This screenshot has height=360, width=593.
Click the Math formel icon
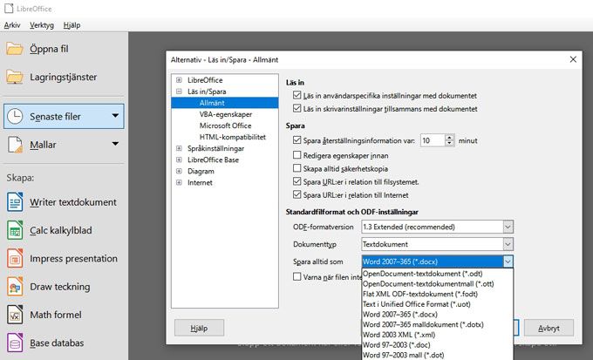tap(14, 315)
